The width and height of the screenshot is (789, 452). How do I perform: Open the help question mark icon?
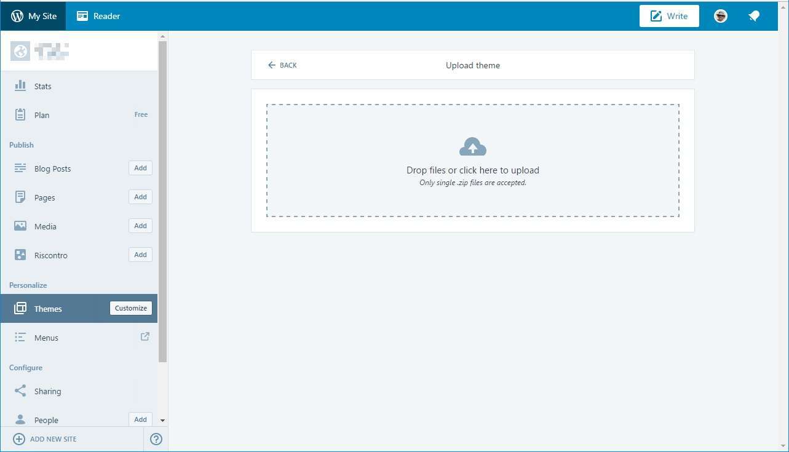pos(156,439)
